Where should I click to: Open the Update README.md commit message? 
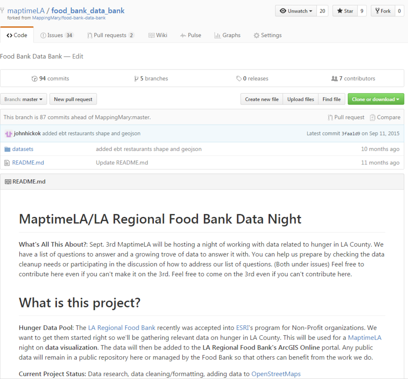point(122,163)
